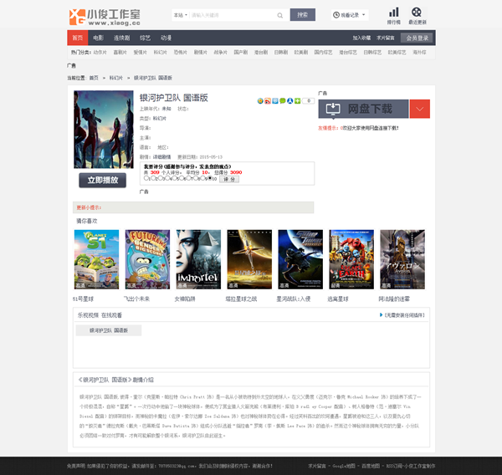Open the 本站 search scope dropdown
Viewport: 502px width, 475px height.
tap(180, 15)
